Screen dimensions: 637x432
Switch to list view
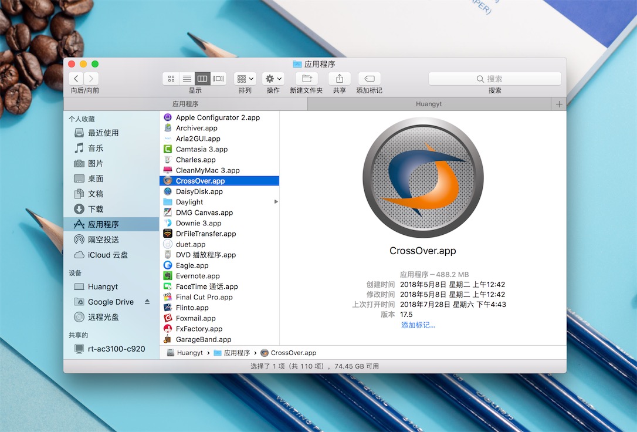click(187, 79)
